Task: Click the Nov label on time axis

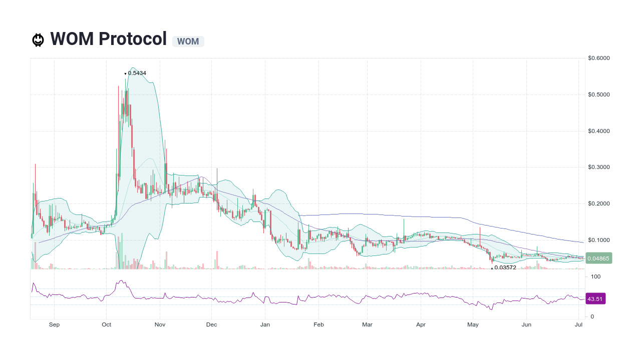Action: [160, 324]
